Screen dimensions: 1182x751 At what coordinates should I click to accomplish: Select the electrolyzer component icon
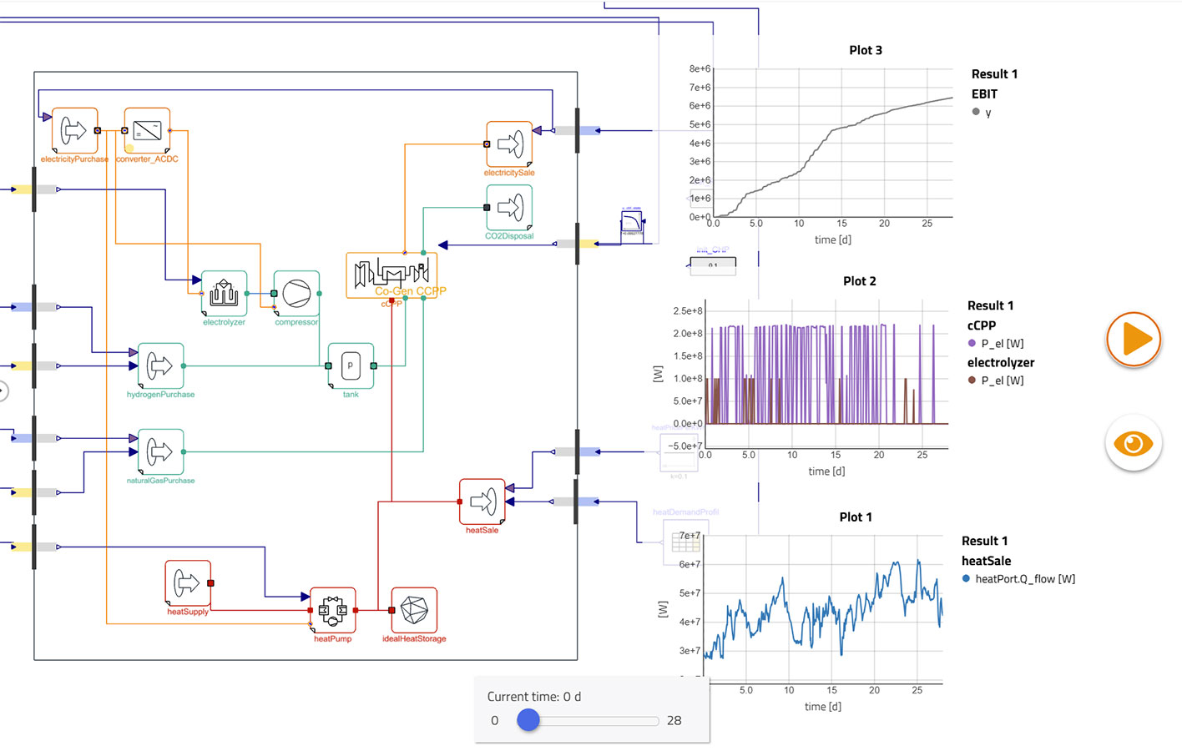pyautogui.click(x=223, y=294)
